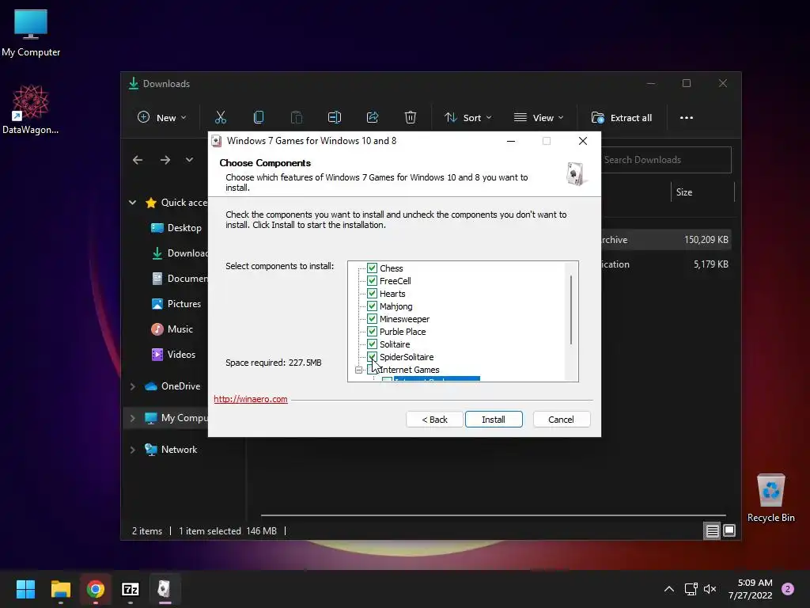Click the Copy icon in Downloads toolbar
The height and width of the screenshot is (608, 810).
click(x=259, y=117)
